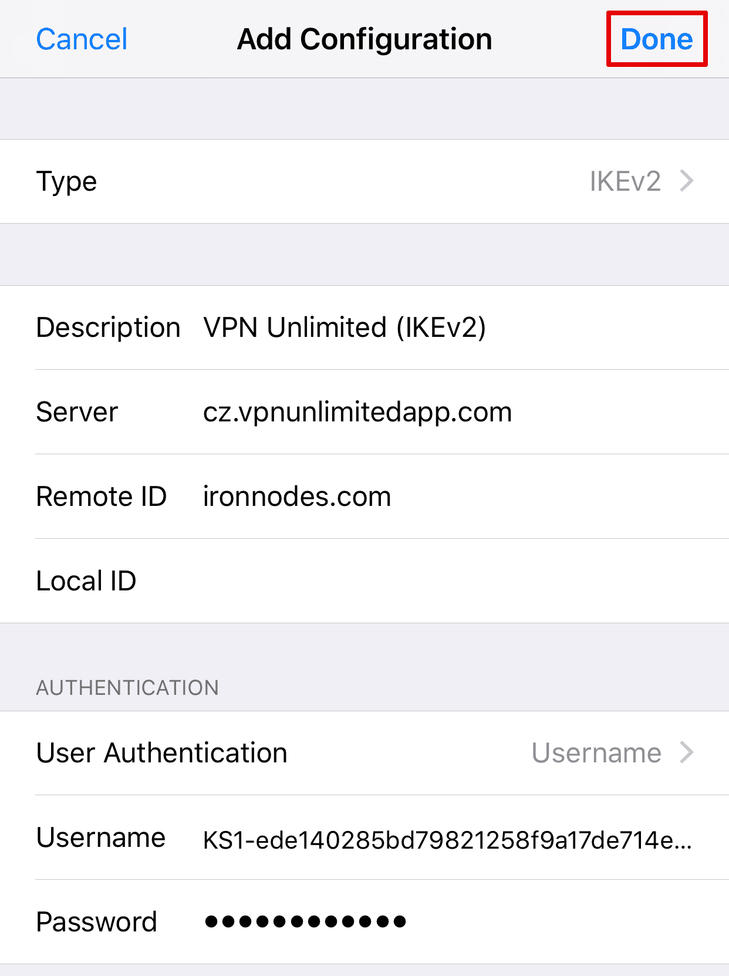Tap the Description label text
The width and height of the screenshot is (729, 976).
108,327
